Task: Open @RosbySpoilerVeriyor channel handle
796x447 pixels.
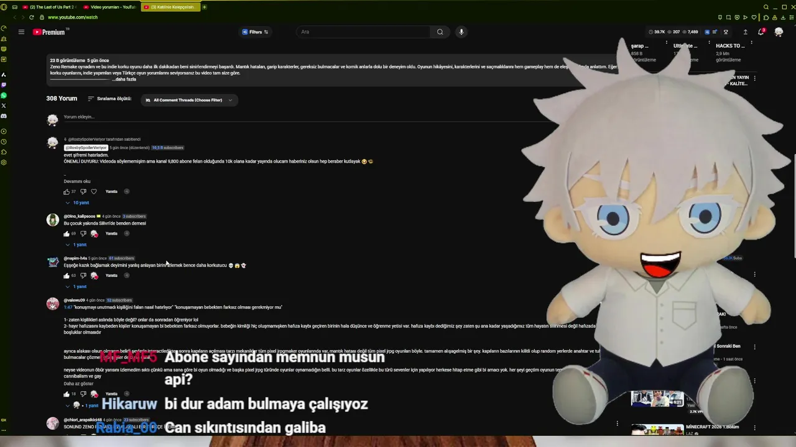Action: 86,148
